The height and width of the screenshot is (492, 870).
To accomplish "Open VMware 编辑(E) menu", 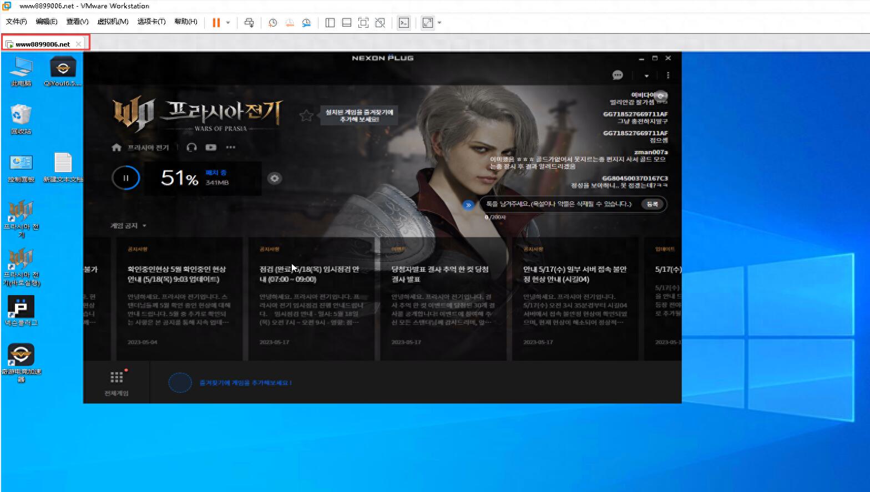I will 47,22.
